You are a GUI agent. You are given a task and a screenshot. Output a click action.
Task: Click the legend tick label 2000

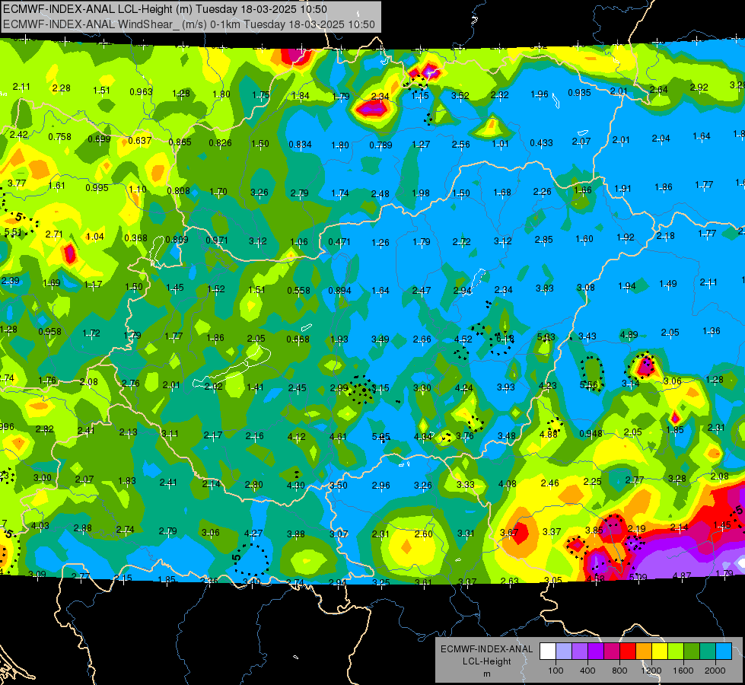(715, 671)
